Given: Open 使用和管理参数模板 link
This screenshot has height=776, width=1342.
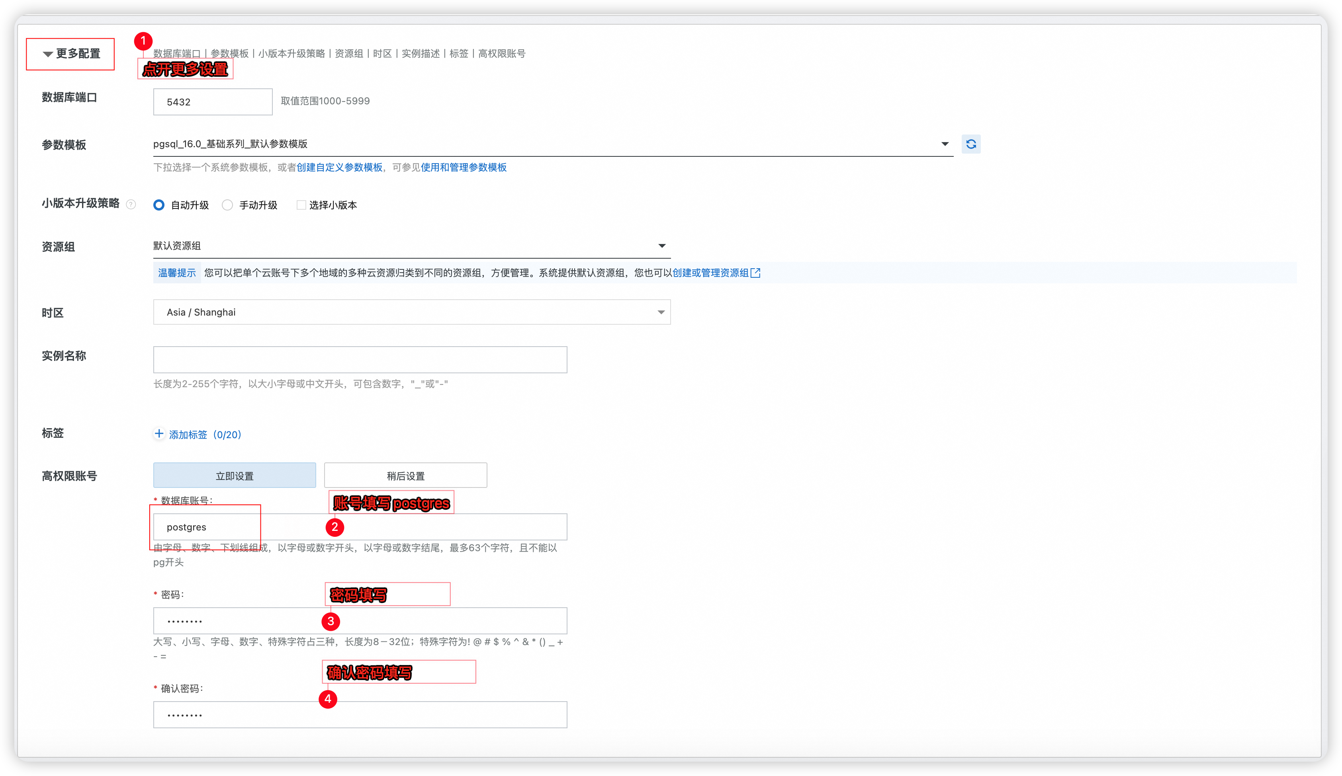Looking at the screenshot, I should [463, 168].
